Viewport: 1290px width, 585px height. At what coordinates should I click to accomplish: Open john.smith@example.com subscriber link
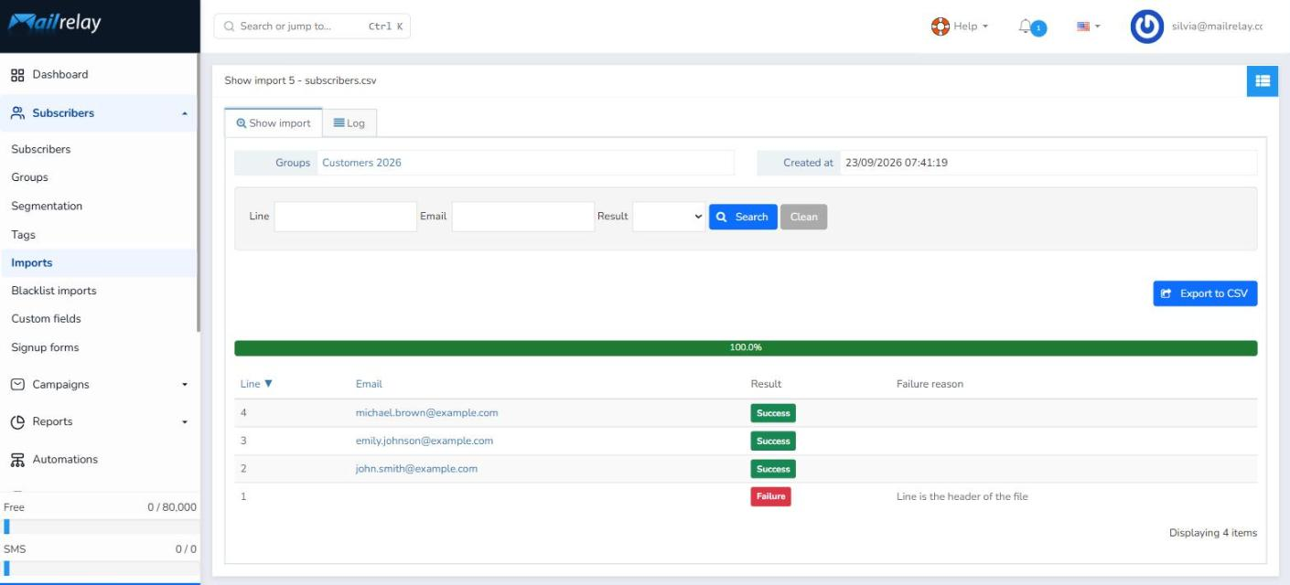[x=416, y=469]
